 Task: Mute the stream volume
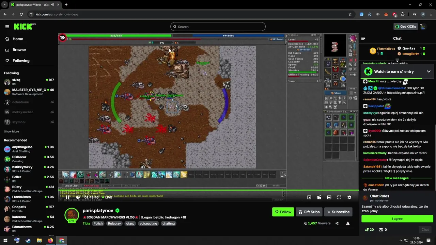click(x=78, y=197)
